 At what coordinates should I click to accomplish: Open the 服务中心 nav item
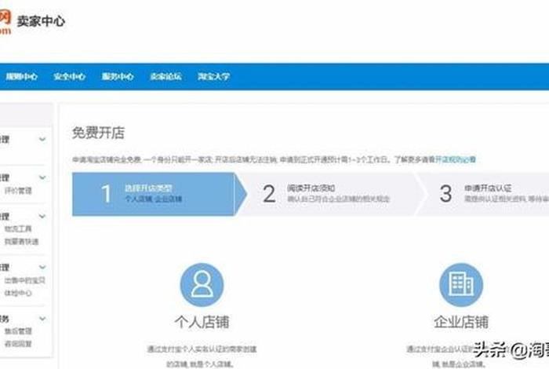(118, 76)
